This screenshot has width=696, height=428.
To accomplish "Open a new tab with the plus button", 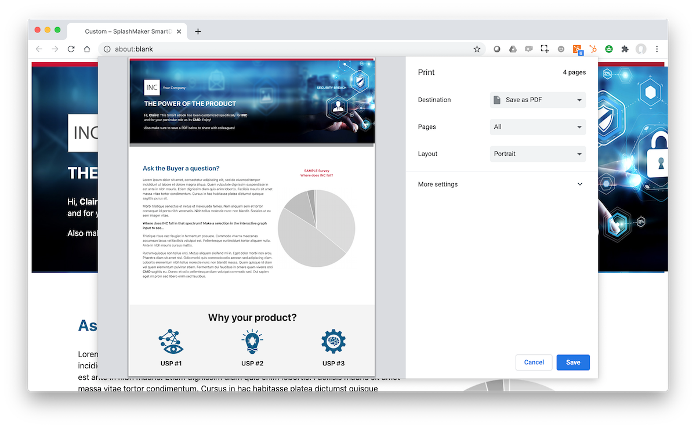I will tap(198, 31).
